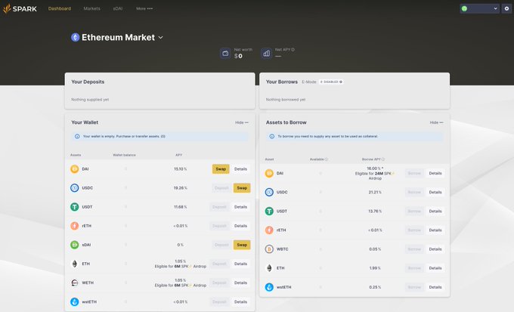Swap sDAI in Your Wallet
The image size is (514, 312).
coord(242,245)
